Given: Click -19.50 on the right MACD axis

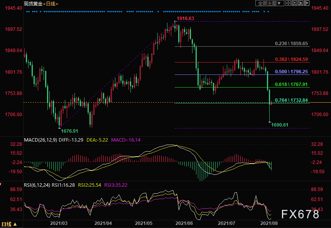Looking at the screenshot, I should [318, 172].
